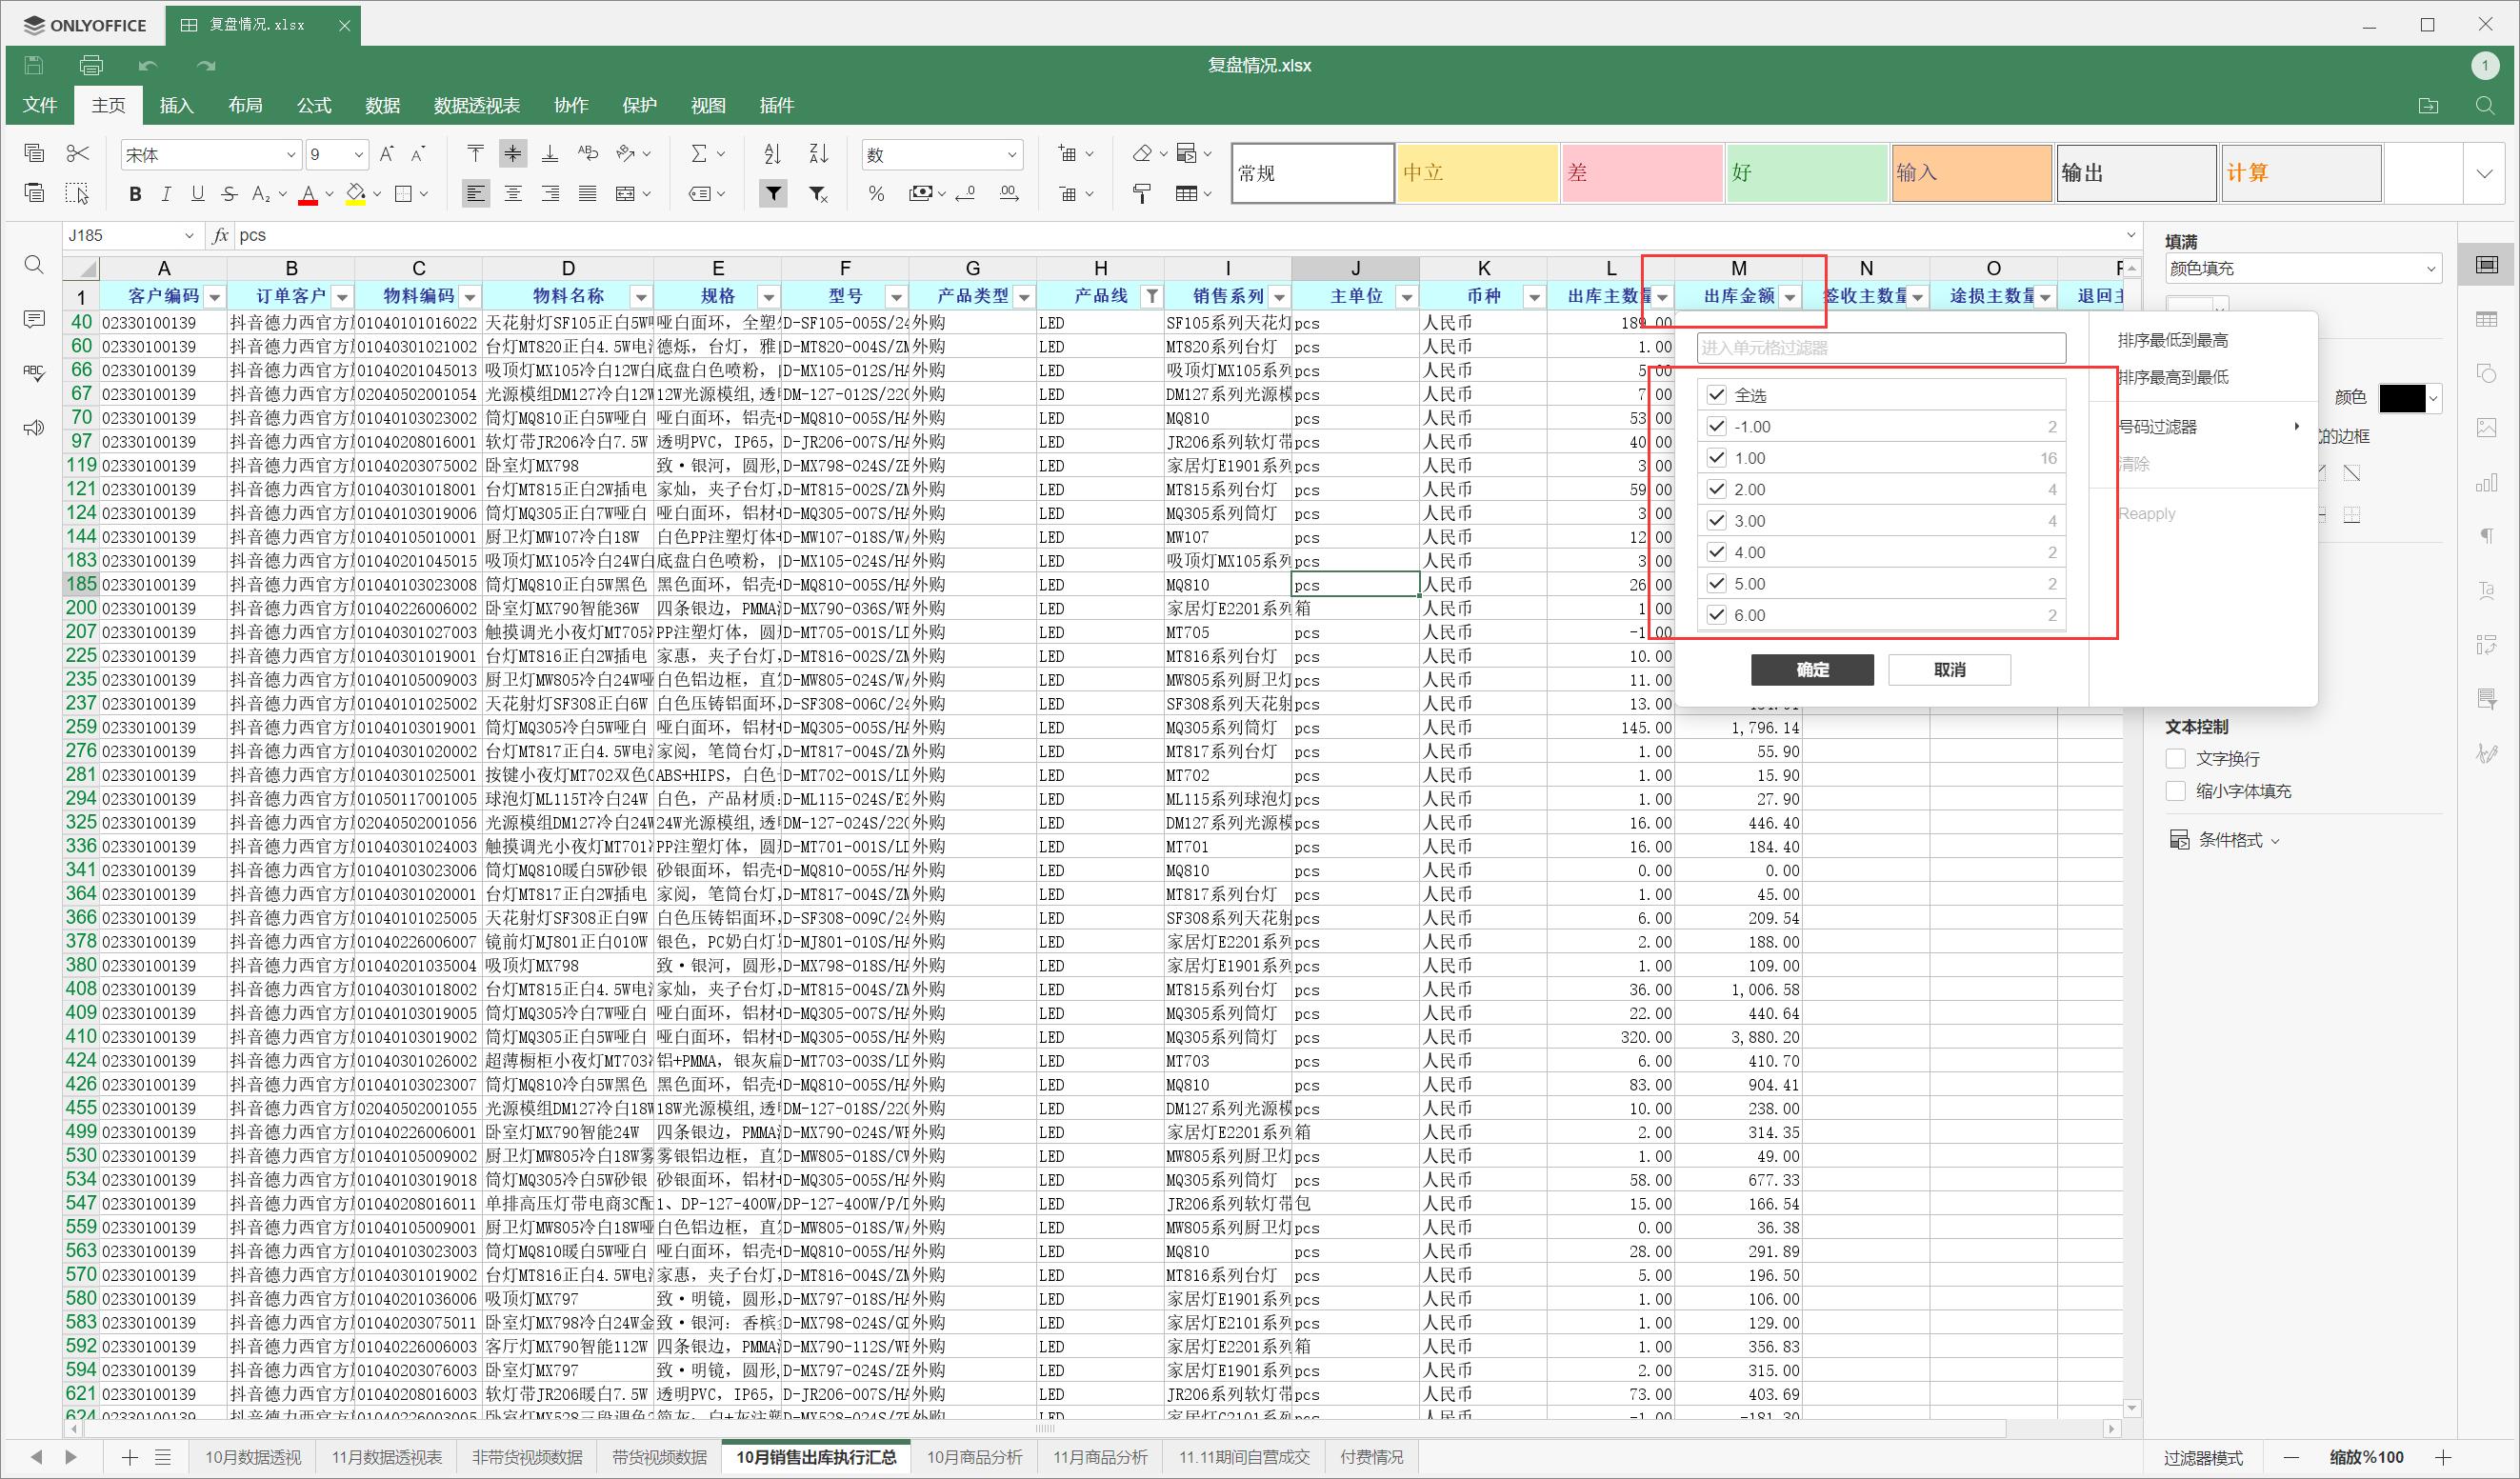Click the filter search input field
Viewport: 2520px width, 1479px height.
[1880, 348]
